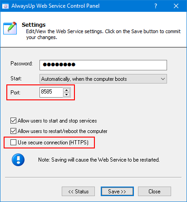This screenshot has width=187, height=202.
Task: Click the blue exclamation info icon
Action: point(18,160)
